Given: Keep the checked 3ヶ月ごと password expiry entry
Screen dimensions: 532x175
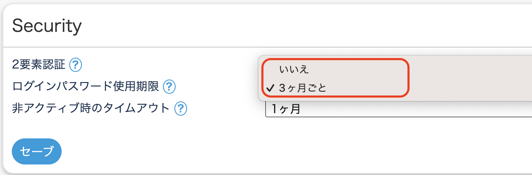Looking at the screenshot, I should point(302,88).
